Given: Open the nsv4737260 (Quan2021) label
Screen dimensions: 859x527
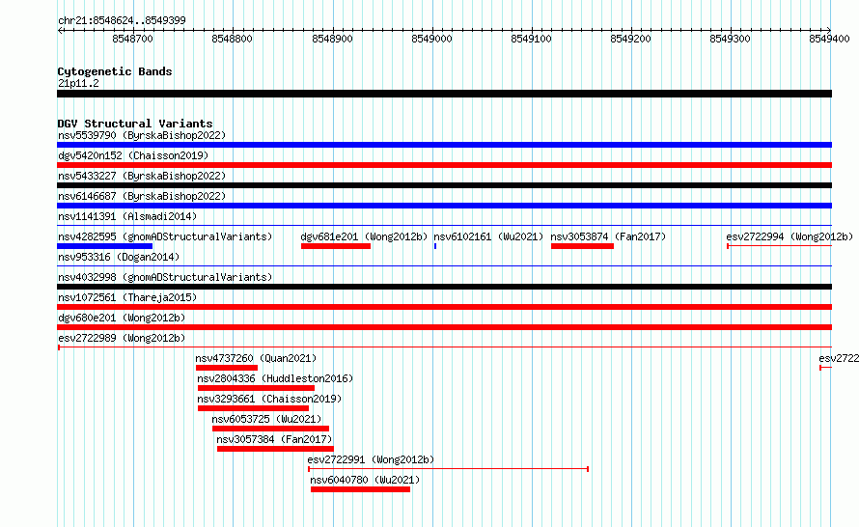Looking at the screenshot, I should pos(256,358).
